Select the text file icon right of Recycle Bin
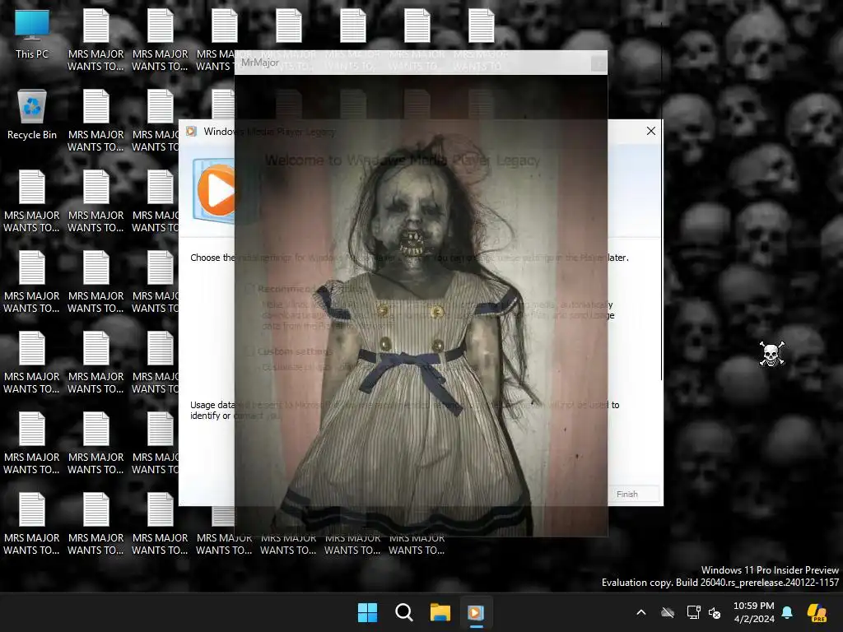 (95, 120)
